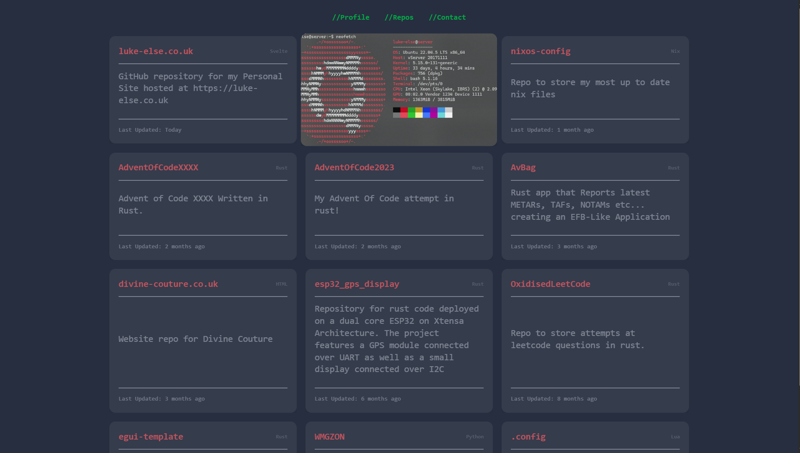
Task: Open the OxidisedLeetCode repository
Action: (550, 284)
